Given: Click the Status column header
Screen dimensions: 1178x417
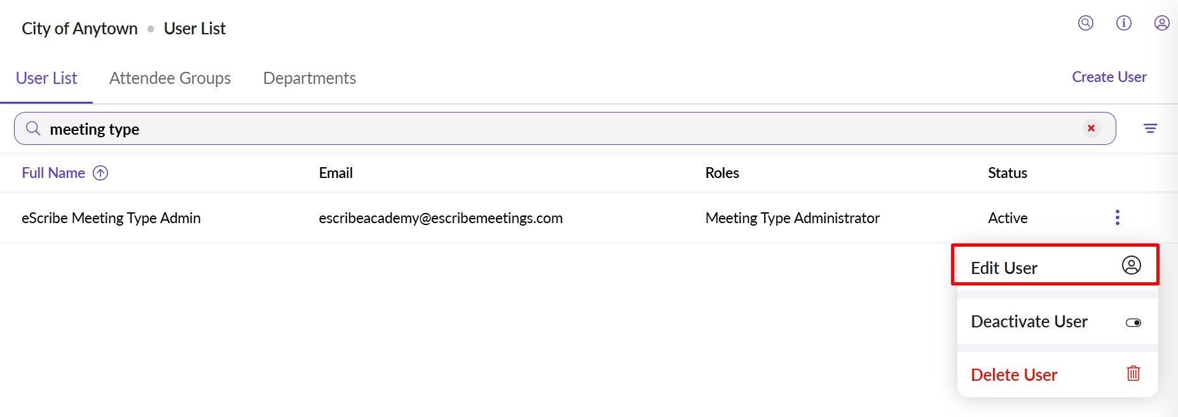Looking at the screenshot, I should [x=1007, y=173].
